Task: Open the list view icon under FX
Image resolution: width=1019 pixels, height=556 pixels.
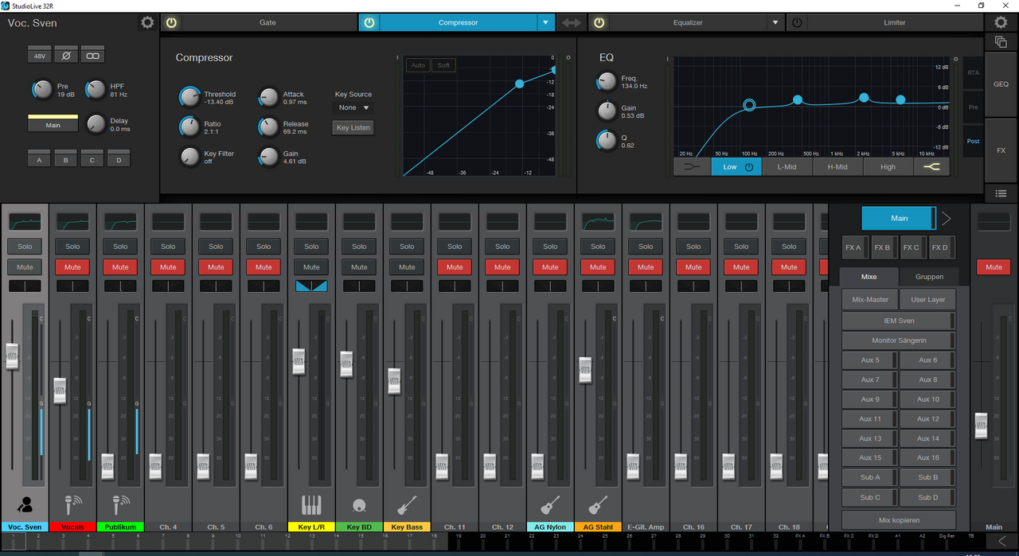Action: [x=1001, y=192]
